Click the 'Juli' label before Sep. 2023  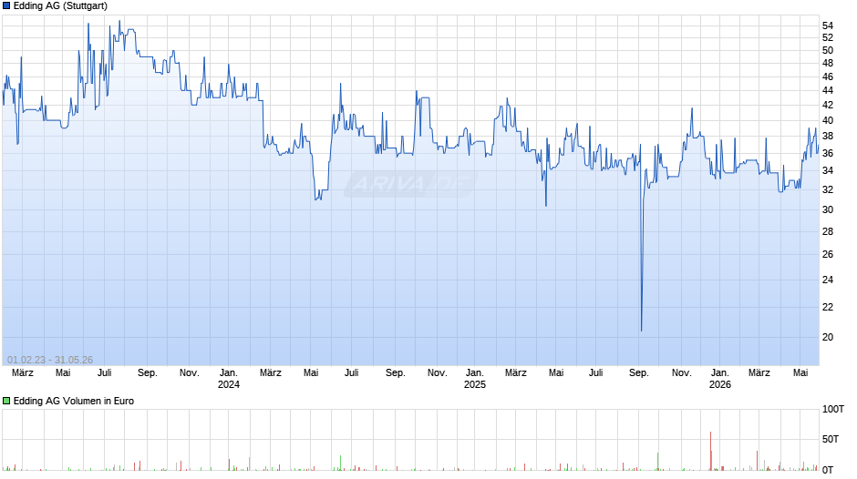pos(105,372)
